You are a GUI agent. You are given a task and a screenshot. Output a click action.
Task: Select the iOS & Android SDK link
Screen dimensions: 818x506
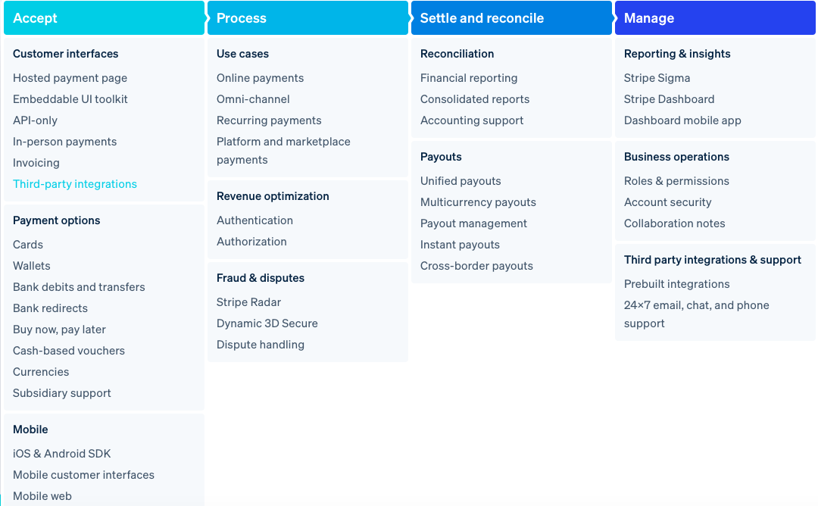pos(62,454)
